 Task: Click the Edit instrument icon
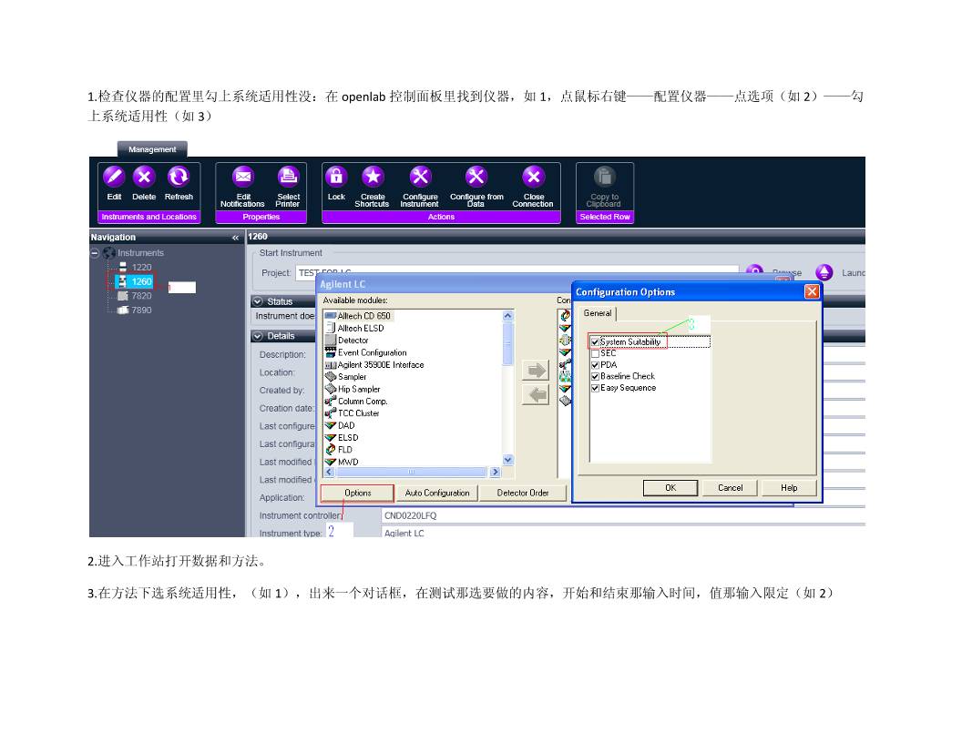click(114, 177)
